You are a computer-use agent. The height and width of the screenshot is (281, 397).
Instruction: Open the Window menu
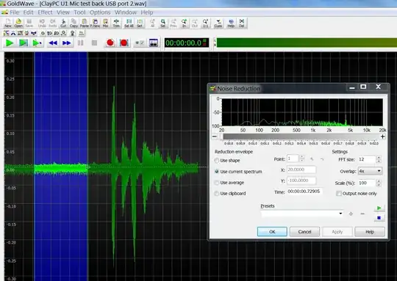pos(126,12)
